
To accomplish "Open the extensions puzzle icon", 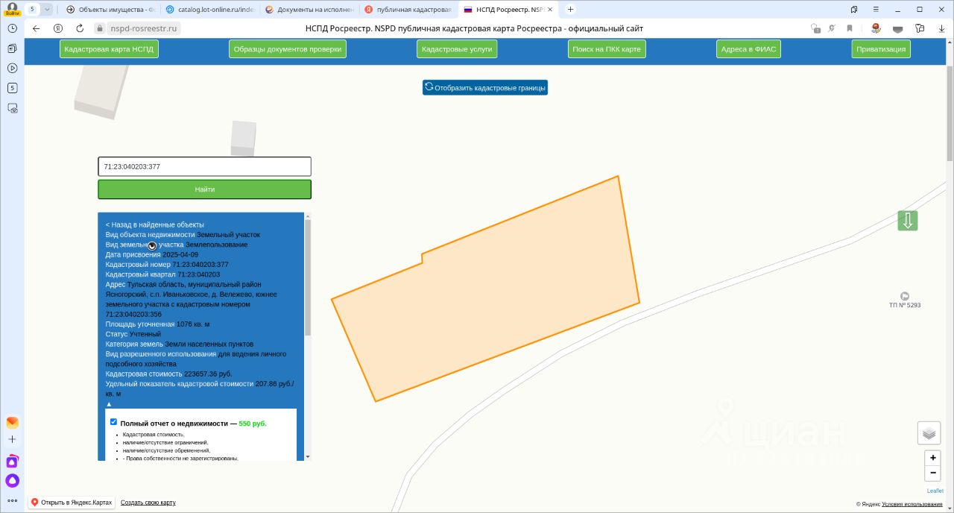I will click(920, 28).
